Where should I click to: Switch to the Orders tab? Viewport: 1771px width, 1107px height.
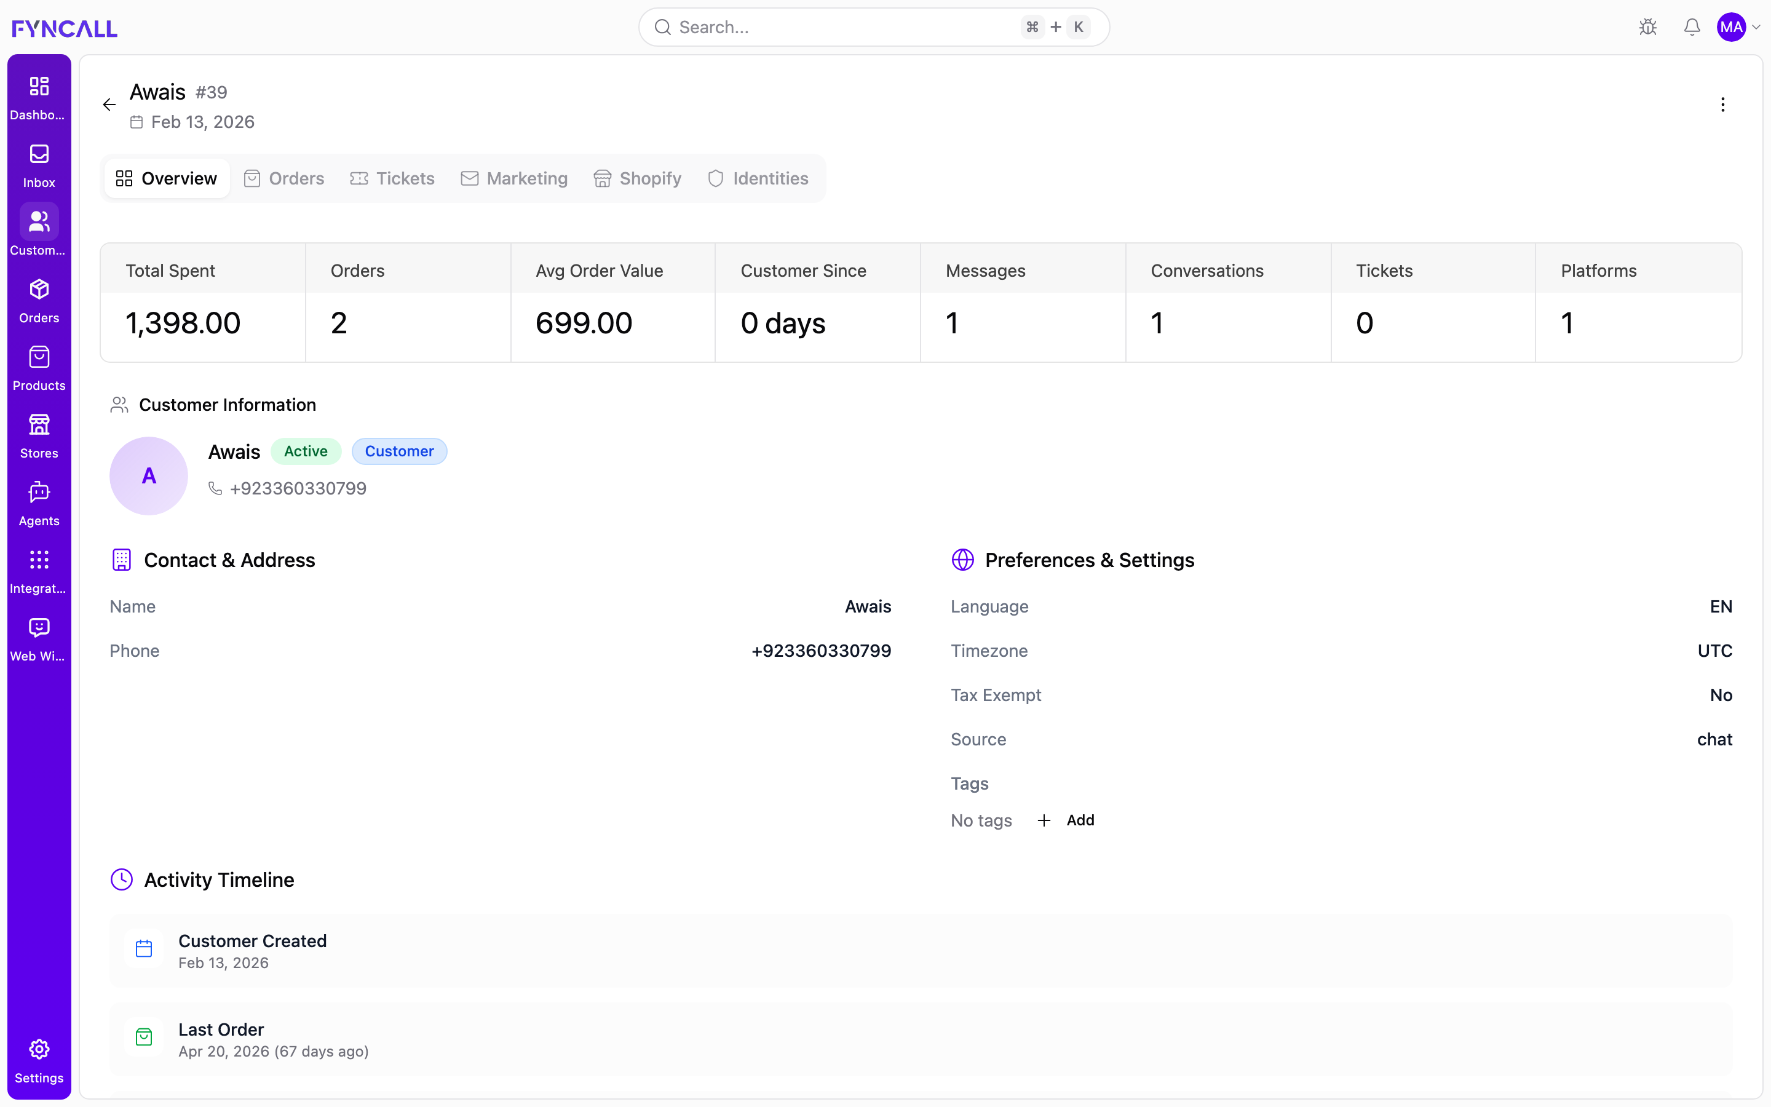284,178
